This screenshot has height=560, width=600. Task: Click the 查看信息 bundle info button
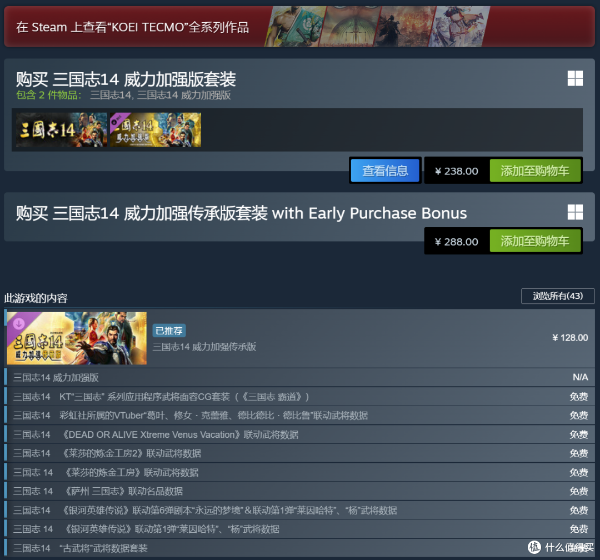tap(385, 171)
